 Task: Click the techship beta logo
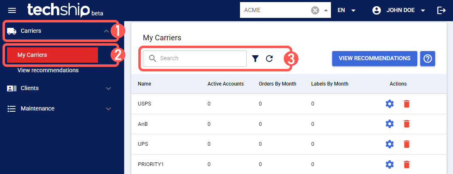click(65, 10)
